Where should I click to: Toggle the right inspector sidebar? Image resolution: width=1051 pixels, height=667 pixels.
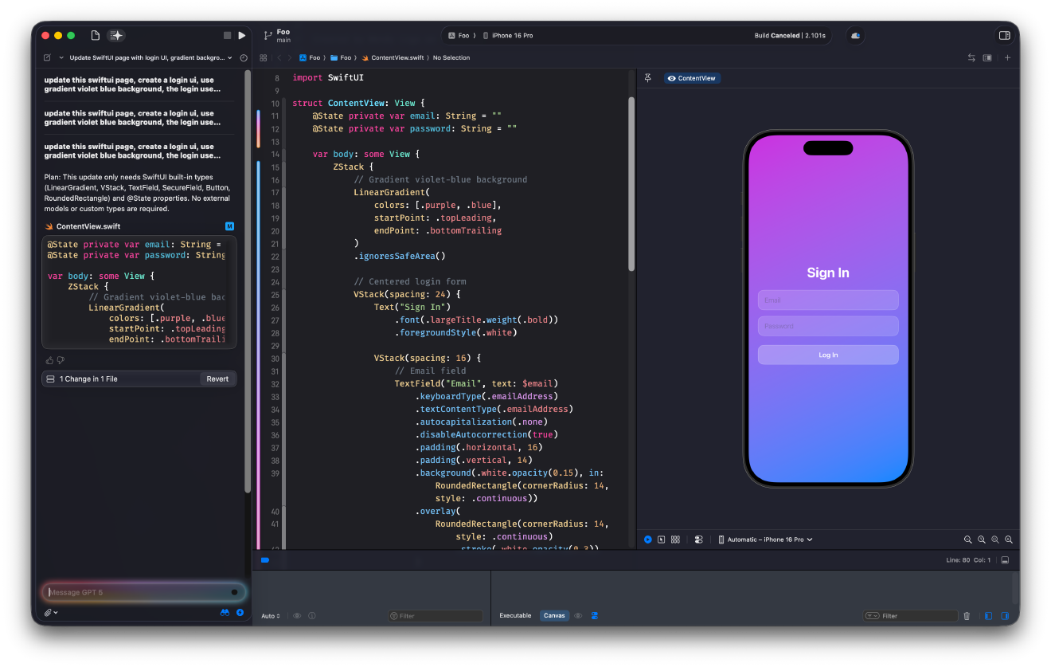(1004, 35)
